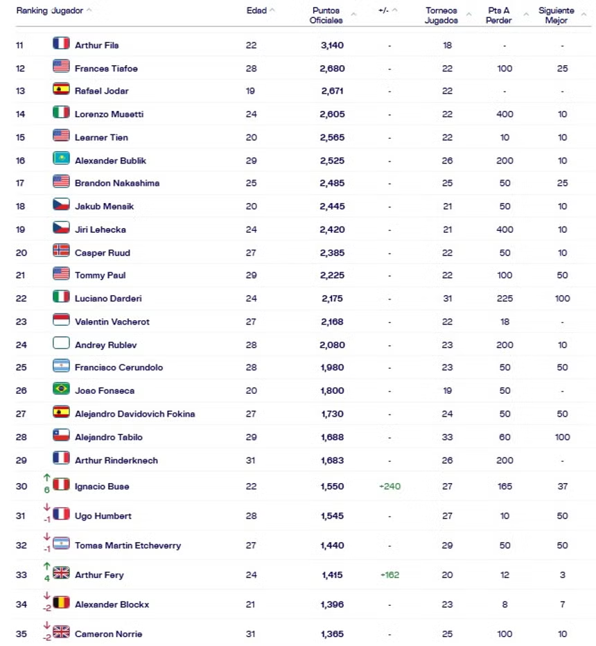Click the Peruvian flag beside Ignacio Buse
596x646 pixels.
pos(61,484)
